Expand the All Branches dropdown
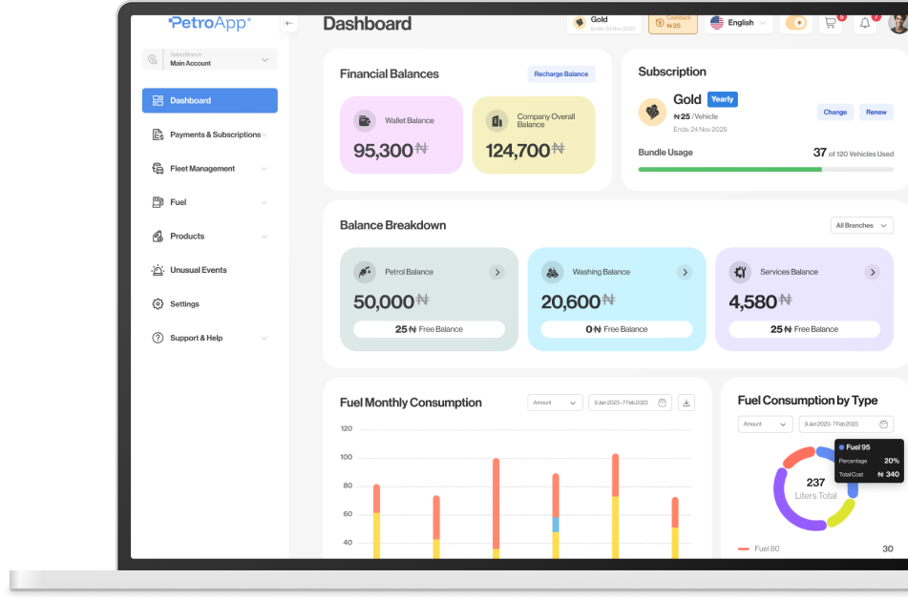 click(x=861, y=225)
